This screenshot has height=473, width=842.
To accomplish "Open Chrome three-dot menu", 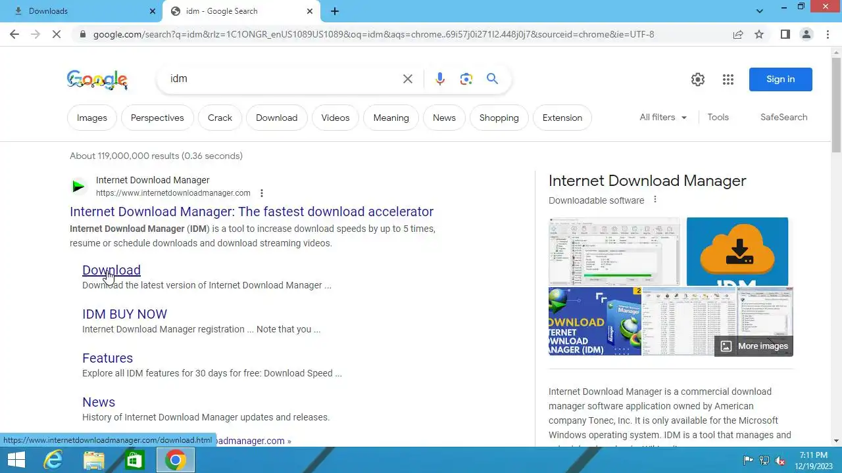I will [828, 34].
